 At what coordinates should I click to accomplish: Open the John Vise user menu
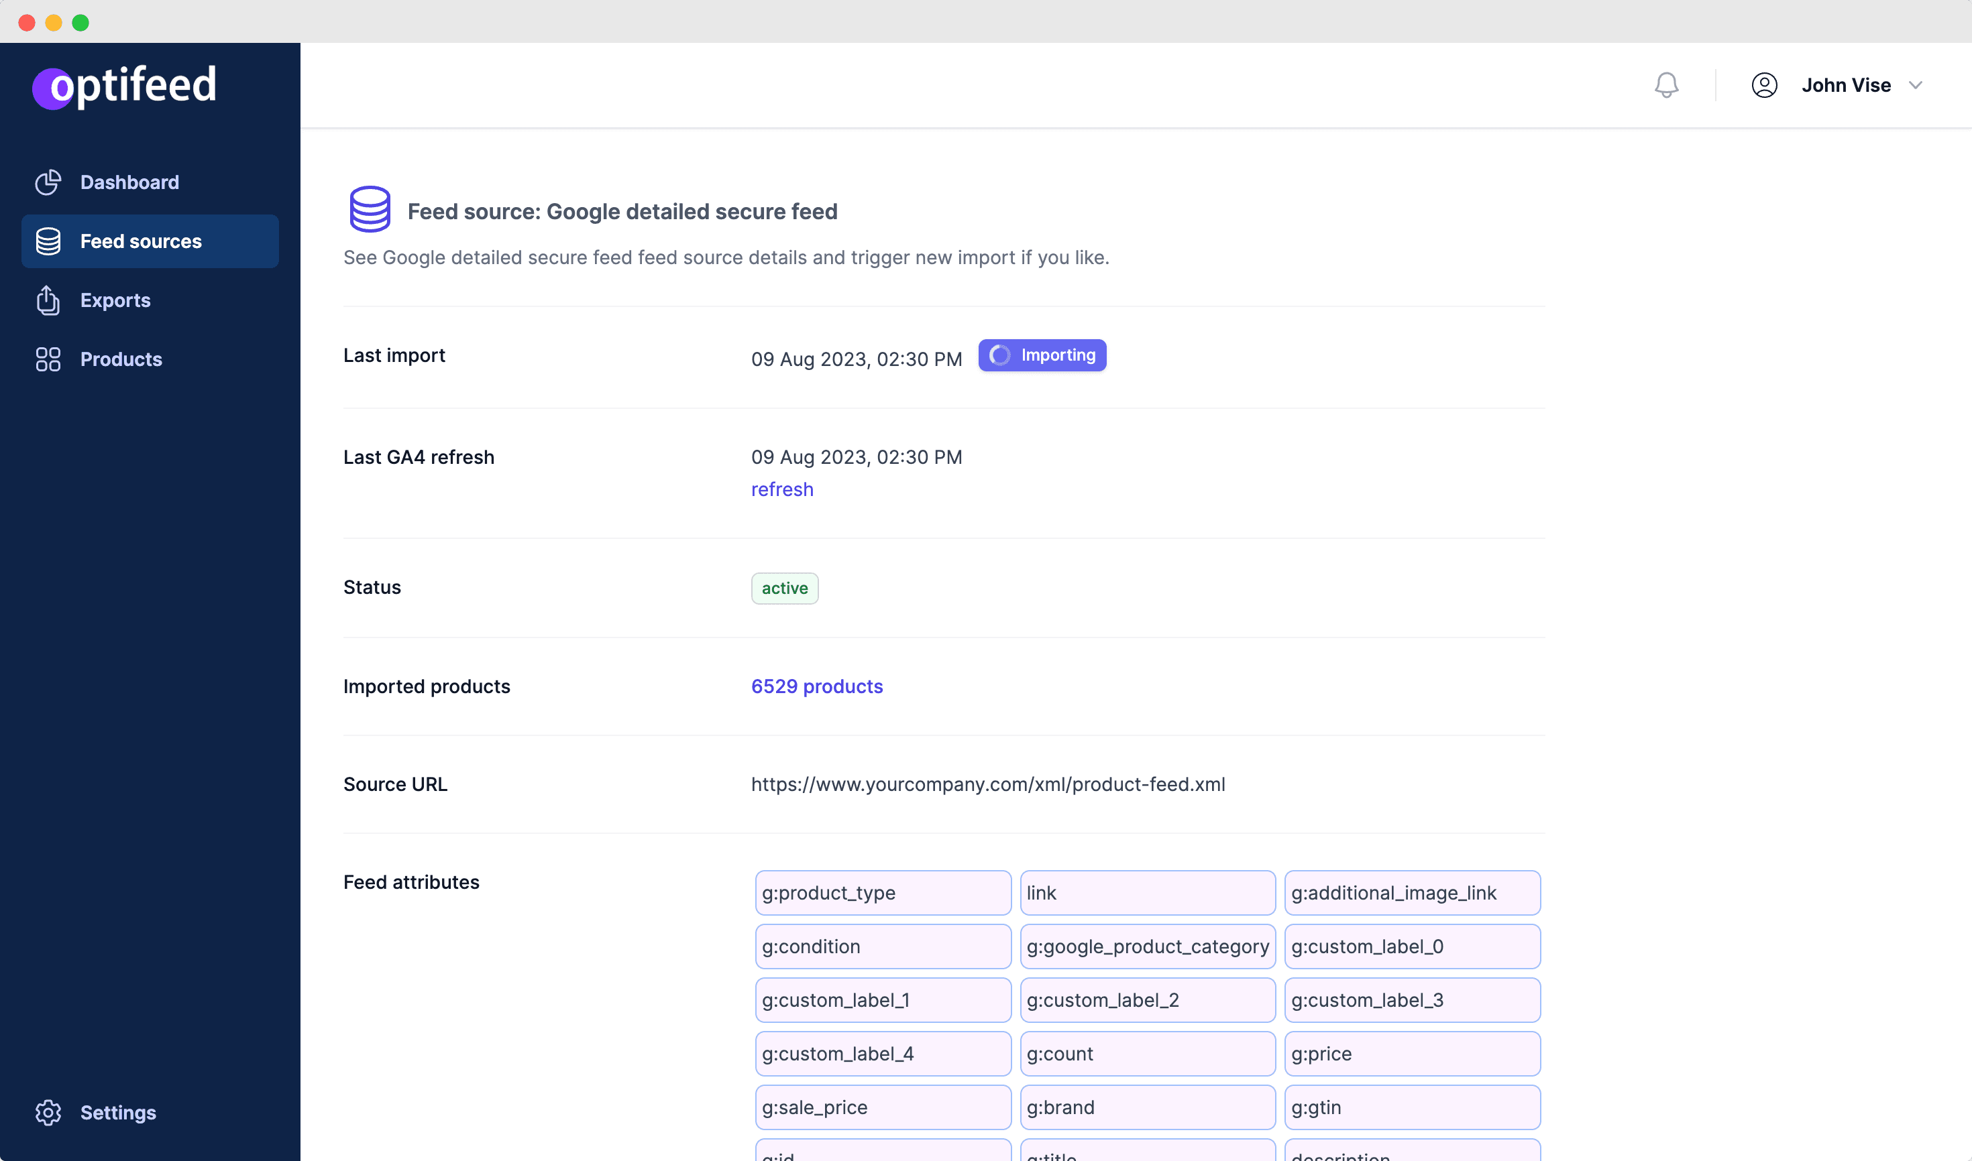coord(1845,85)
